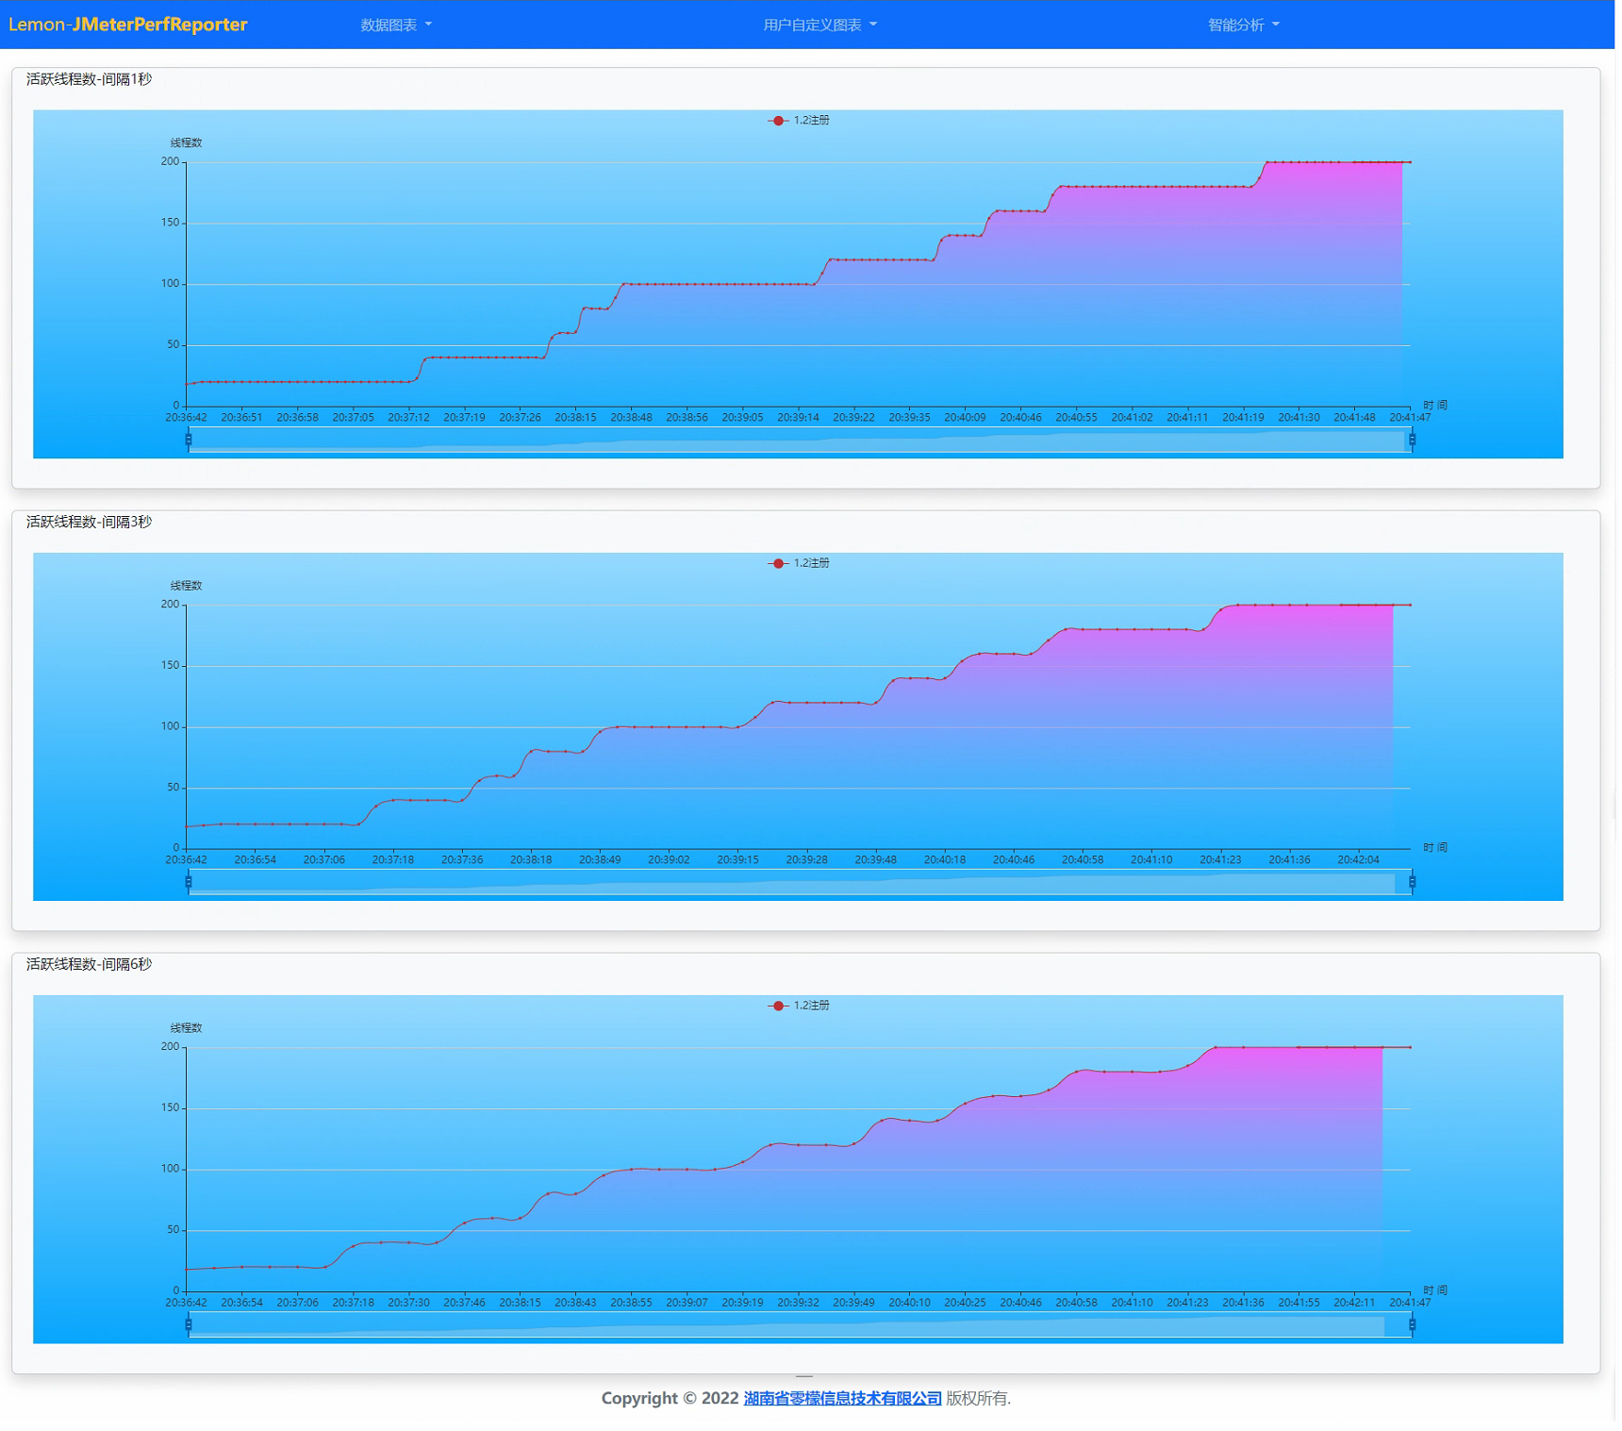Click right zoom handle of the 间隔1秒 chart
The width and height of the screenshot is (1622, 1431).
coord(1412,440)
